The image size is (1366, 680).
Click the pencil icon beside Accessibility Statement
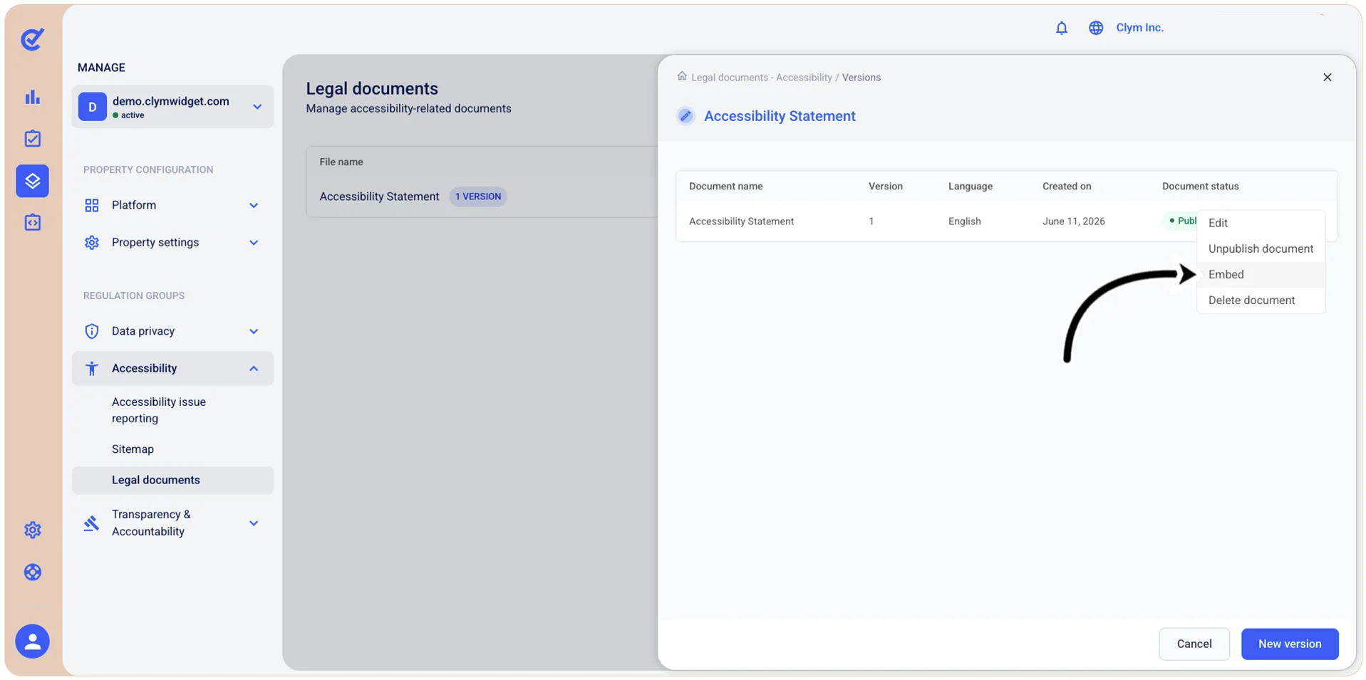pos(685,116)
